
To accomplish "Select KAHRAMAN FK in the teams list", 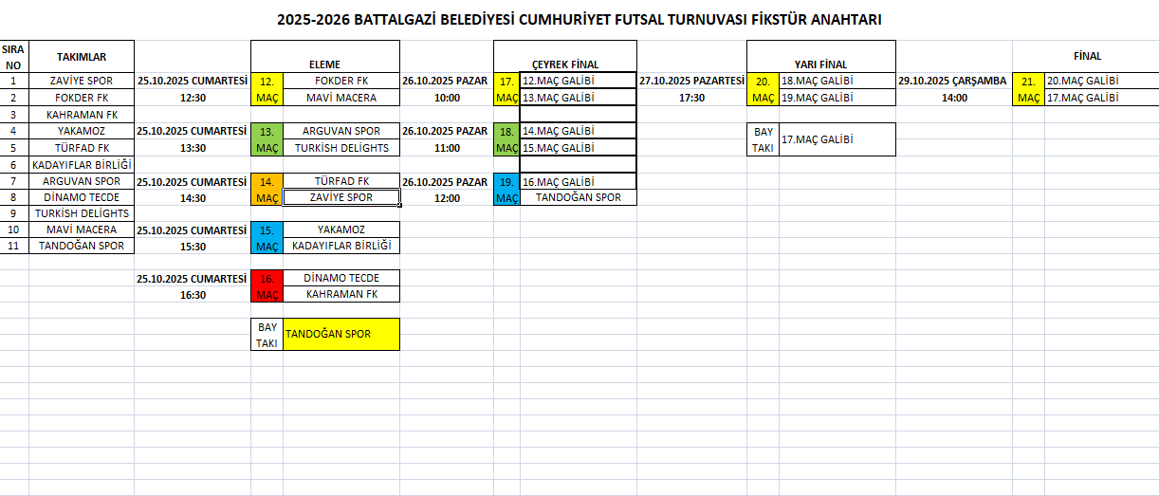I will click(82, 115).
